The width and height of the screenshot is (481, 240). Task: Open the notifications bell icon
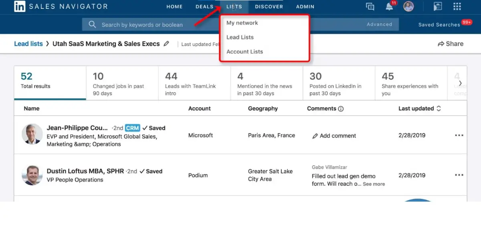click(x=389, y=6)
